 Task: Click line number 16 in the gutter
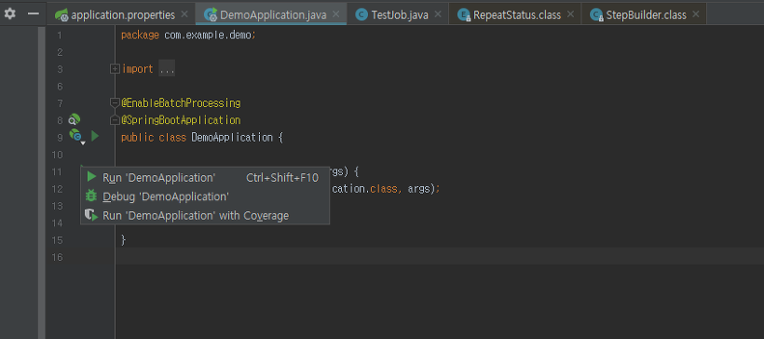coord(58,257)
